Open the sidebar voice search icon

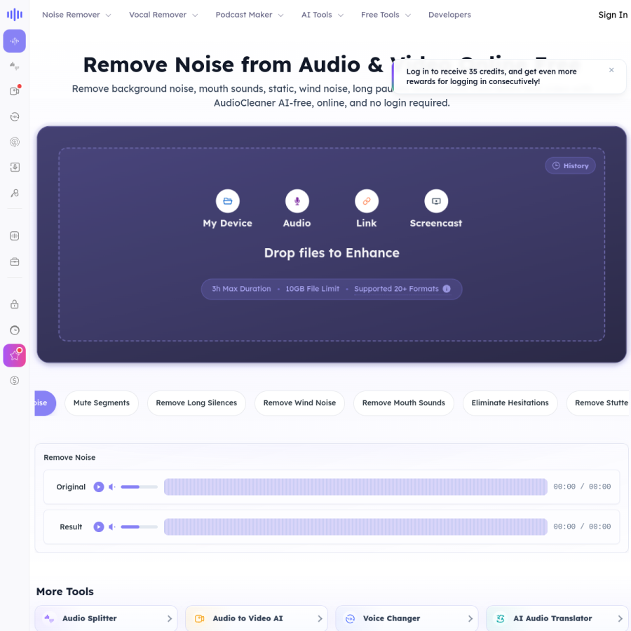point(15,194)
